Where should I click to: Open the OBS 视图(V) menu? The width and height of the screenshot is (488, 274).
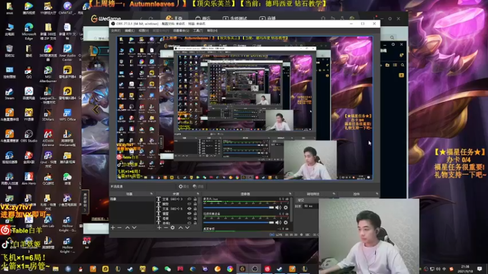[x=144, y=31]
